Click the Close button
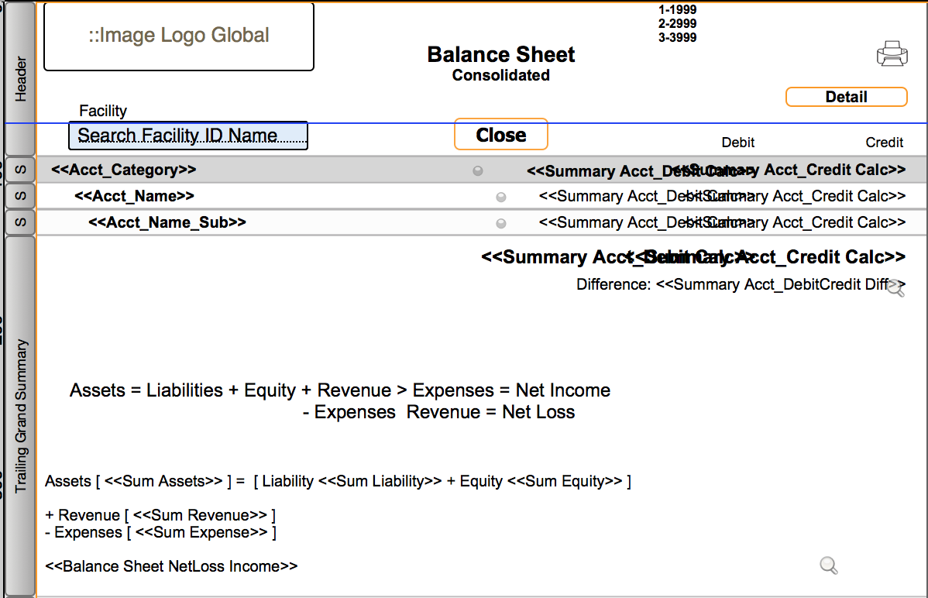This screenshot has height=598, width=928. tap(500, 135)
